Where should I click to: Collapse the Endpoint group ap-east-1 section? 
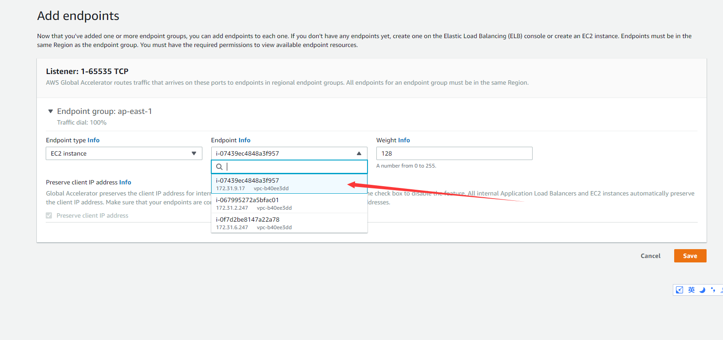pos(51,111)
